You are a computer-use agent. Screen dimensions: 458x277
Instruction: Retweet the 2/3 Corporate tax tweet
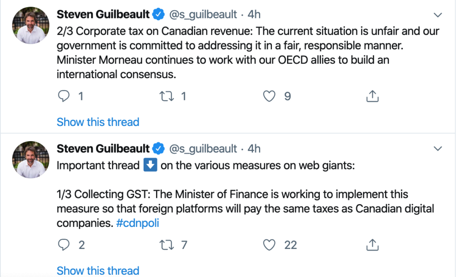click(166, 96)
